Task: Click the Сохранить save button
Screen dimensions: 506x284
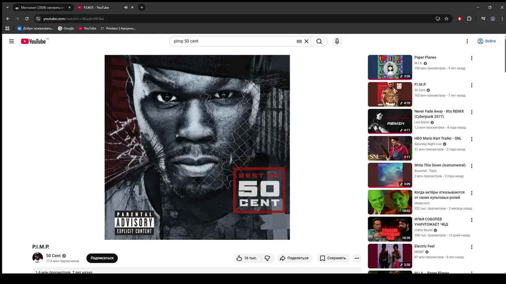Action: [x=332, y=258]
